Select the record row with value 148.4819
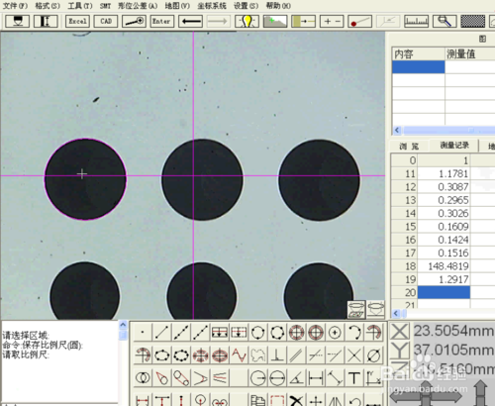495x406 pixels. [431, 266]
